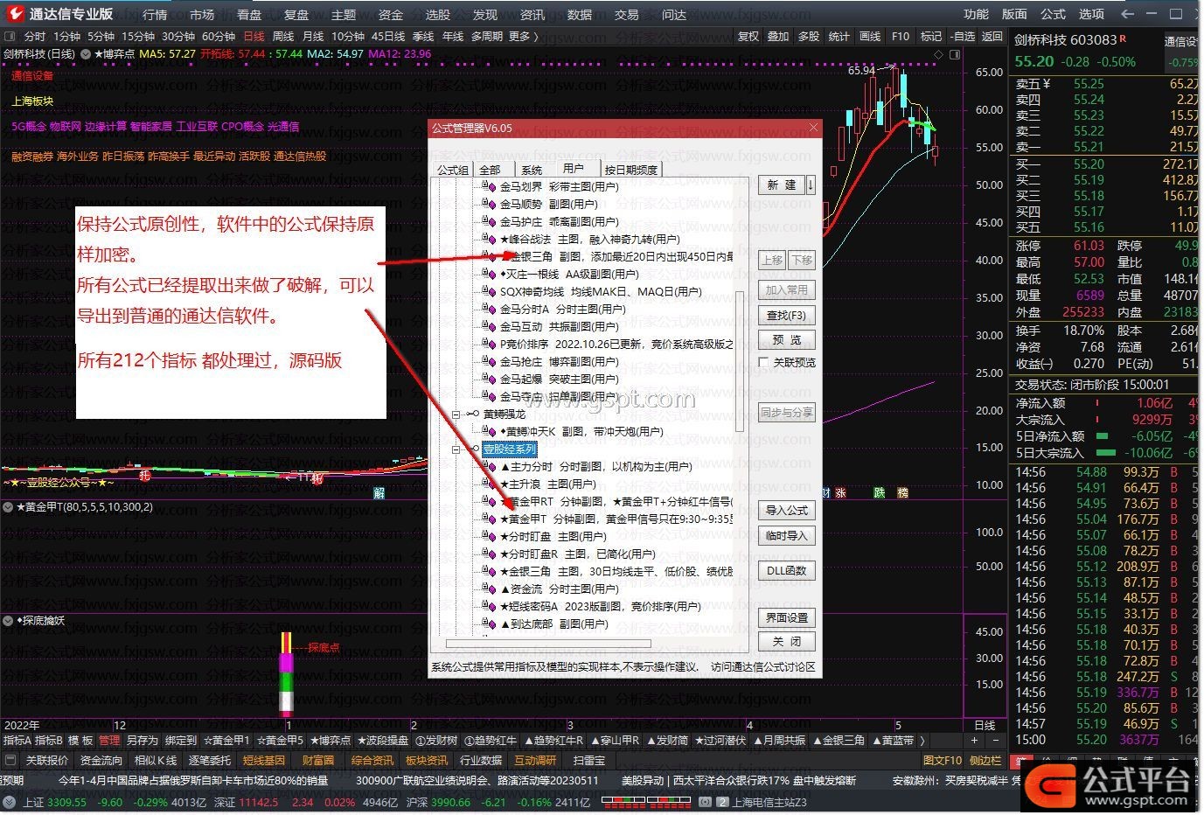Click the diamond marker icon above chart
The width and height of the screenshot is (1204, 815).
[x=937, y=54]
